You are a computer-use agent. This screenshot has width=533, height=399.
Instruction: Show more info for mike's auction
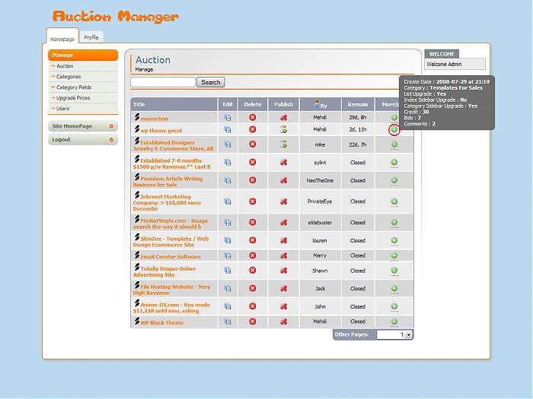(394, 144)
